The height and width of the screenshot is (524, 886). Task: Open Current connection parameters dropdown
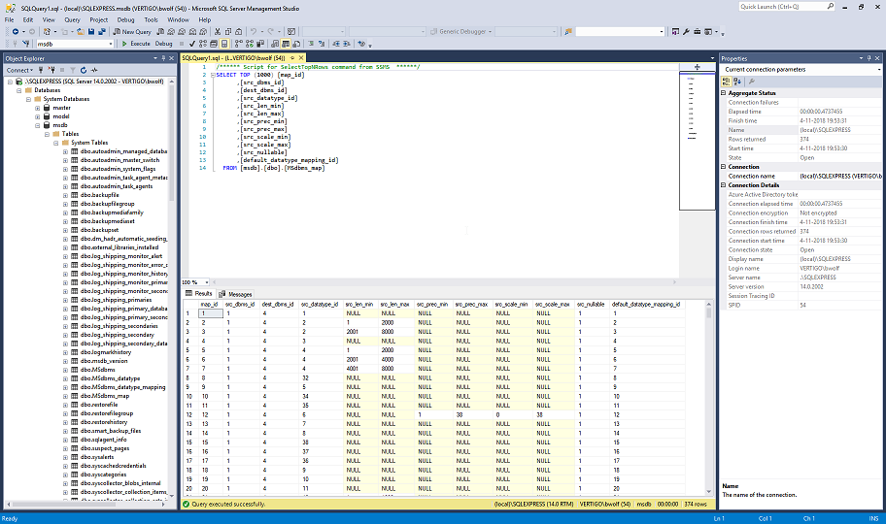point(878,70)
